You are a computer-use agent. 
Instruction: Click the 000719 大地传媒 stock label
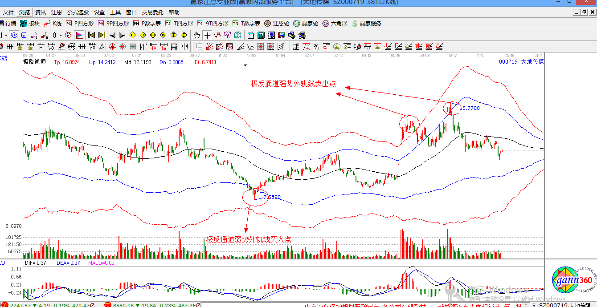click(521, 62)
